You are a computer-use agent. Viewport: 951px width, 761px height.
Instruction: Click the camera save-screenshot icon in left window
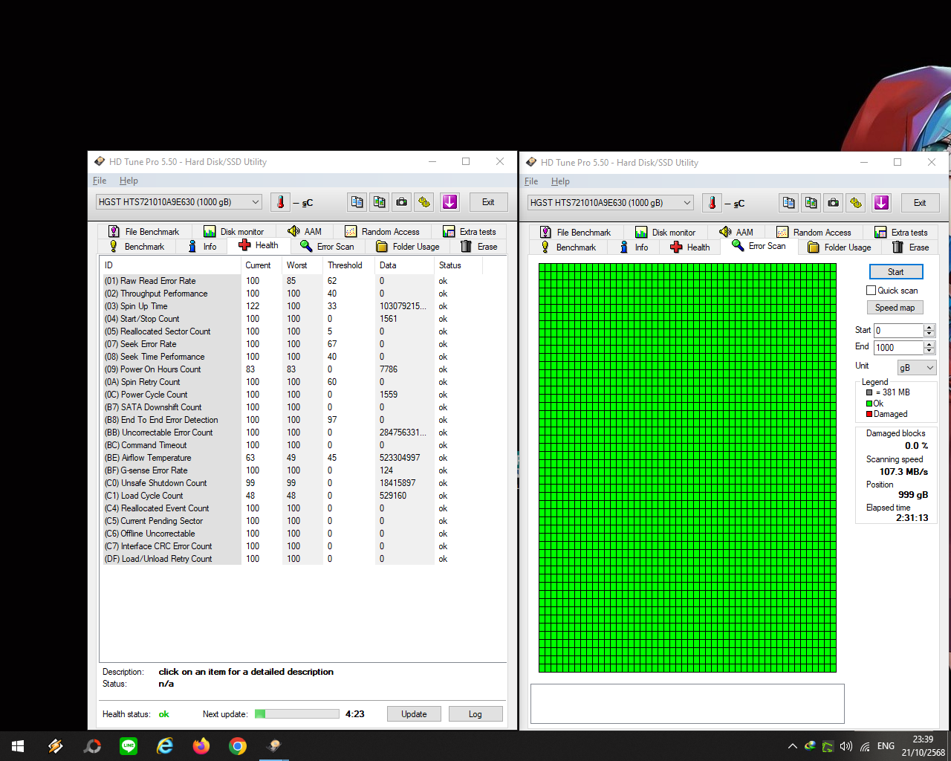click(402, 202)
